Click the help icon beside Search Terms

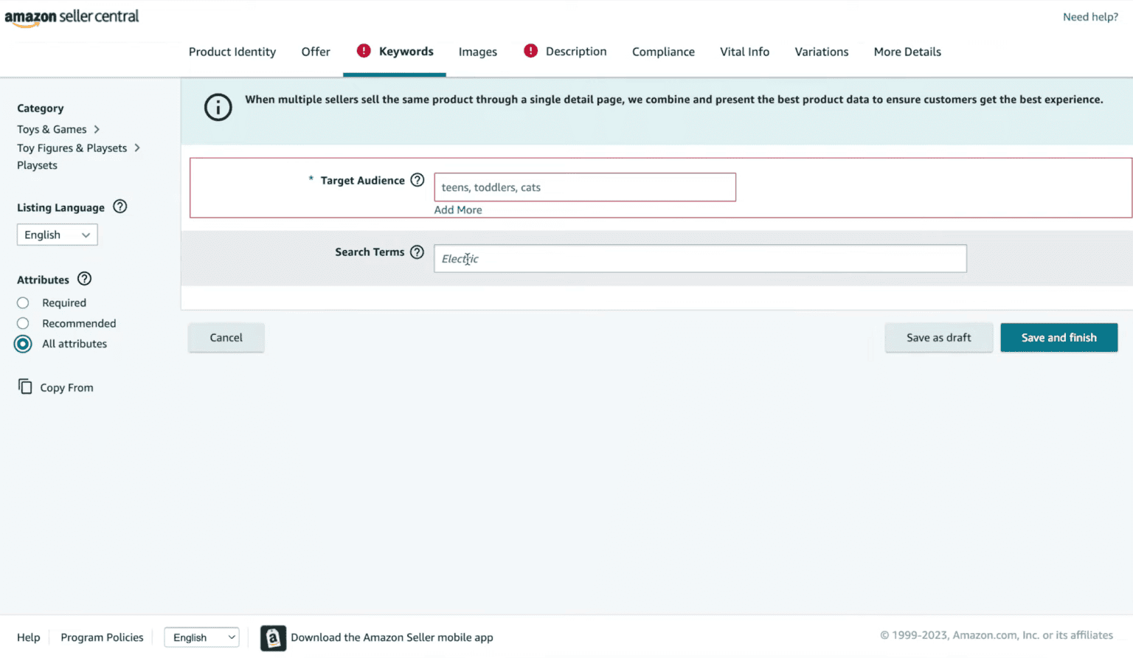point(417,252)
